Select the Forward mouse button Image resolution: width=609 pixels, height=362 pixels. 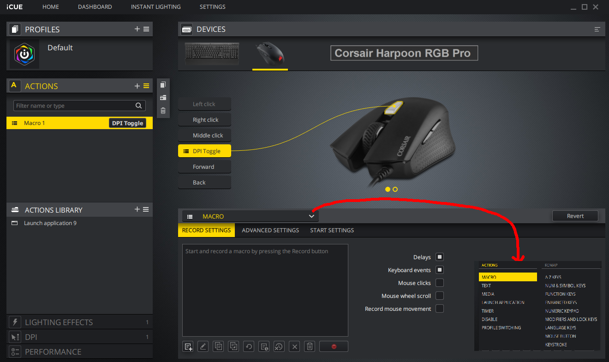click(x=204, y=167)
